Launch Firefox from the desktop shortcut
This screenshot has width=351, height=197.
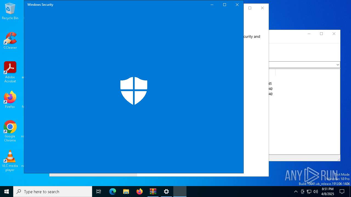(10, 100)
